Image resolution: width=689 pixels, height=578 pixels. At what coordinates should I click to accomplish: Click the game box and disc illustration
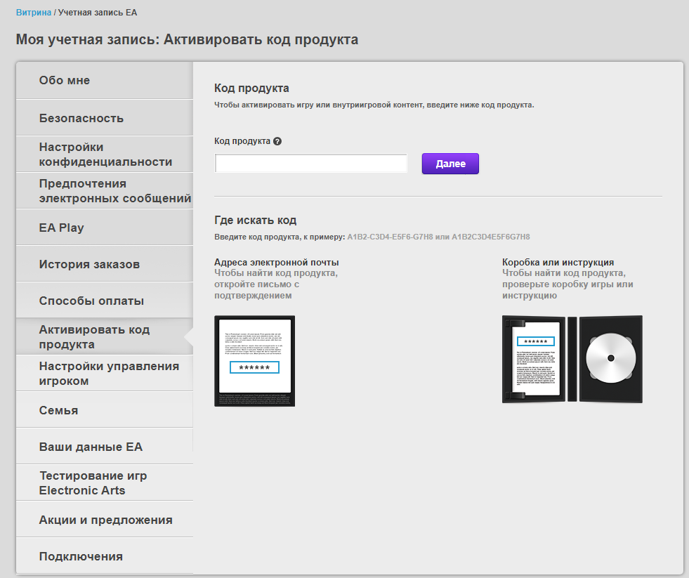572,359
